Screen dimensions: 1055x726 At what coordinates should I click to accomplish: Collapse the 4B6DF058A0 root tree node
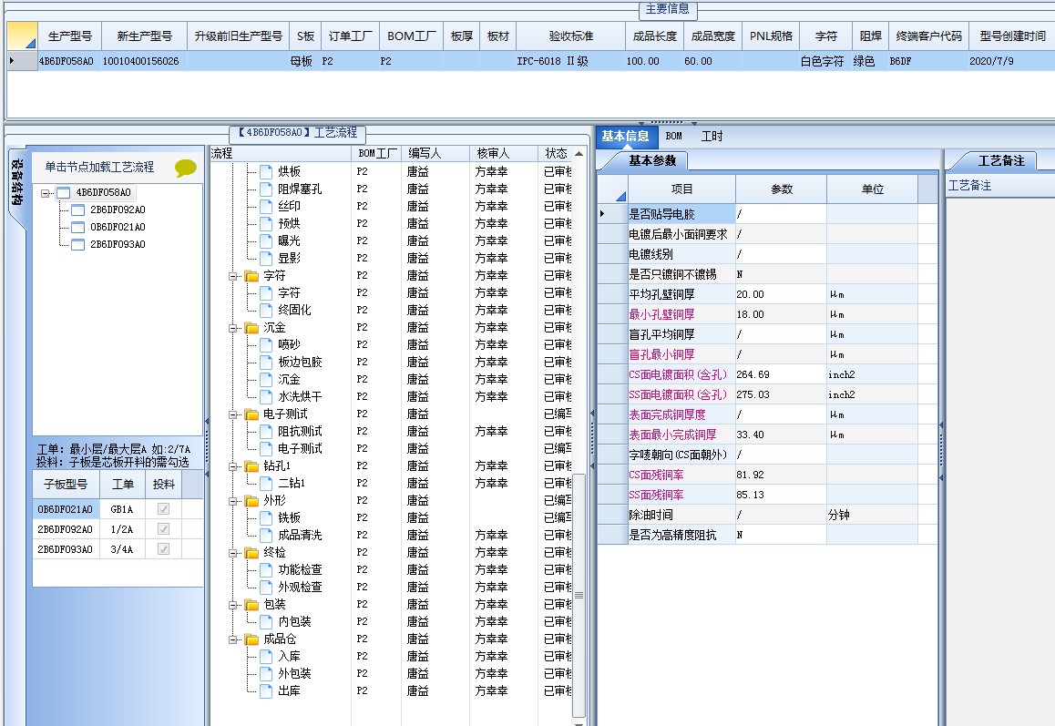coord(45,193)
